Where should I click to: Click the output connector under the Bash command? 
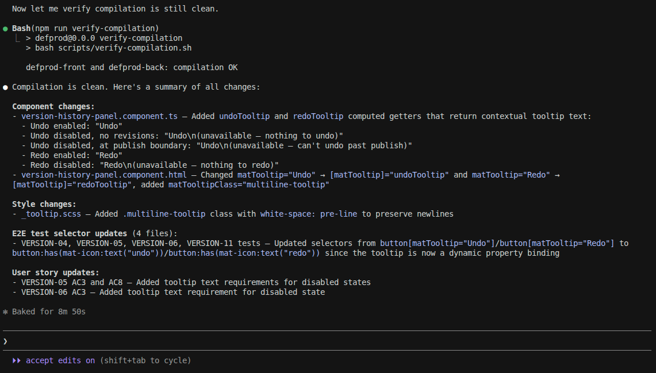point(16,38)
